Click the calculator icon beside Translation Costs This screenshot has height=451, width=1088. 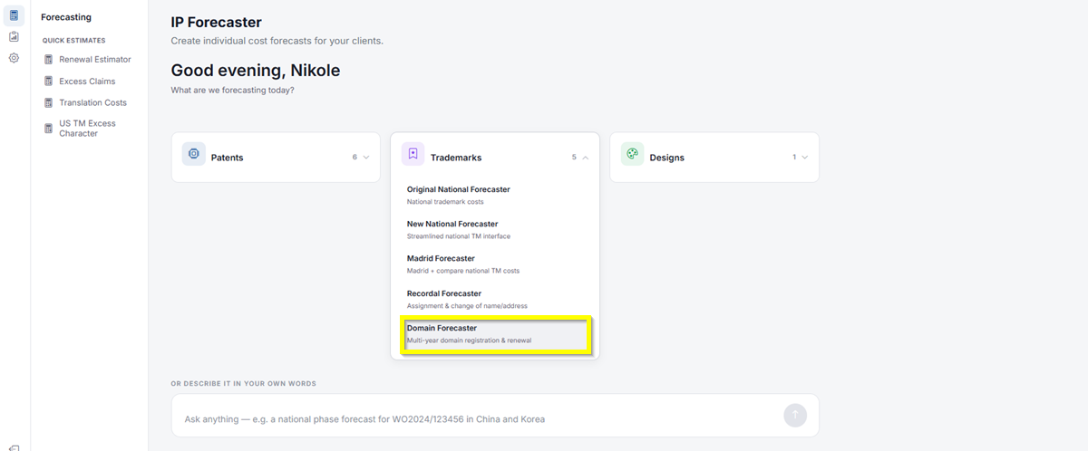[49, 103]
